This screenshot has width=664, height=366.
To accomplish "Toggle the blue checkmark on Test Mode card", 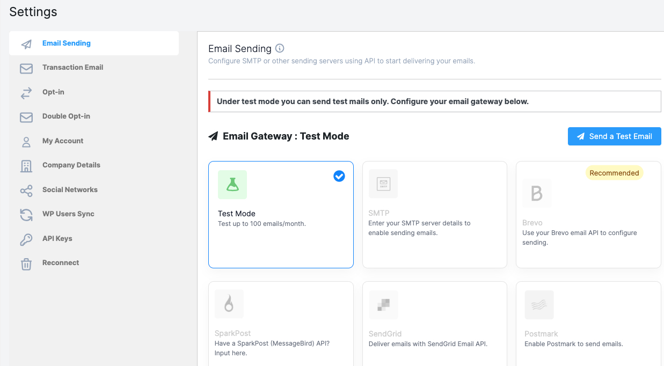I will pos(339,176).
